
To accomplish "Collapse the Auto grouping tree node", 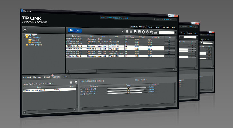I will pos(24,37).
